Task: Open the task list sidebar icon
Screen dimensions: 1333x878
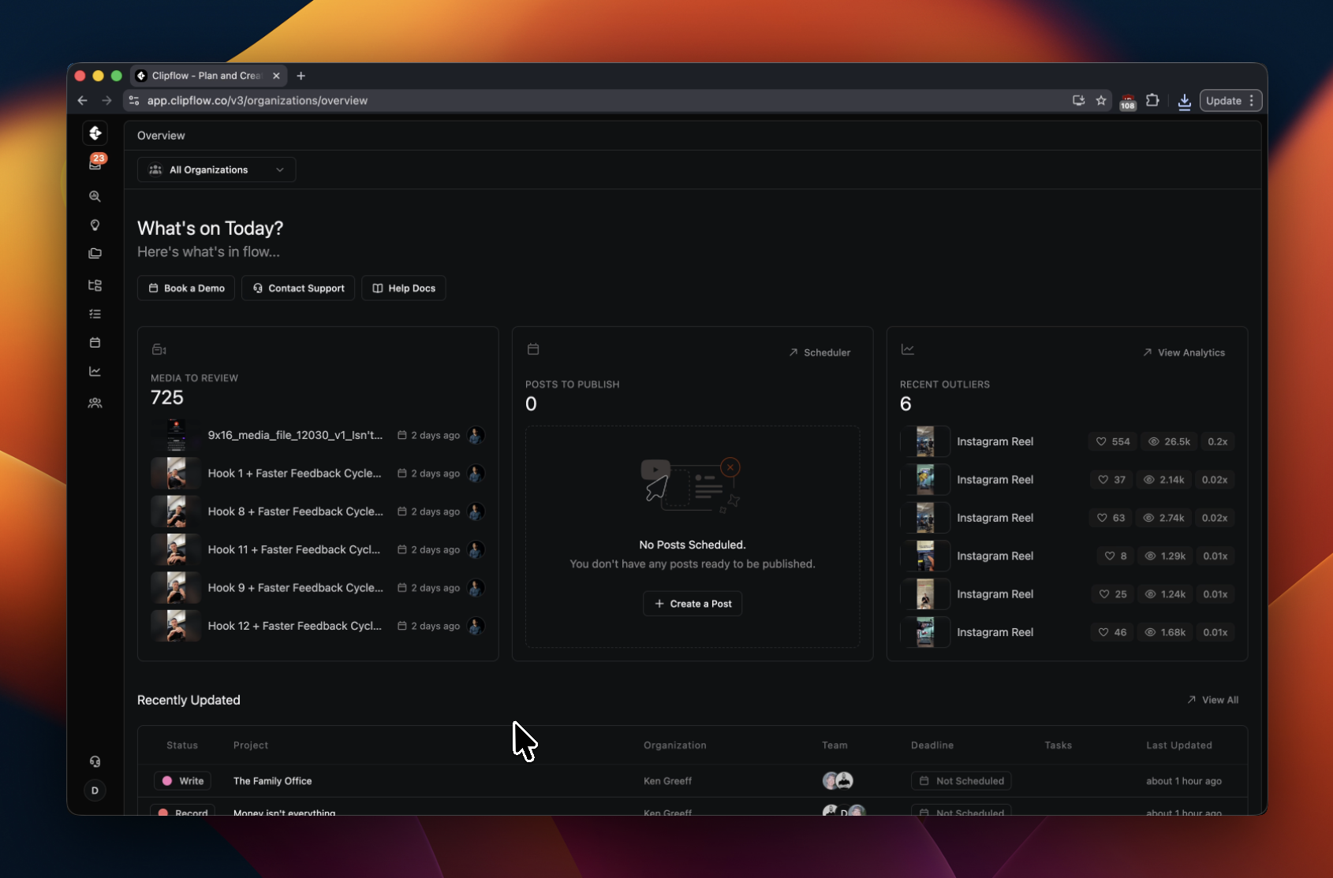Action: pyautogui.click(x=95, y=314)
